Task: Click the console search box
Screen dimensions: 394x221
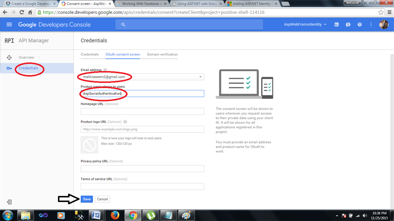Action: click(x=189, y=25)
